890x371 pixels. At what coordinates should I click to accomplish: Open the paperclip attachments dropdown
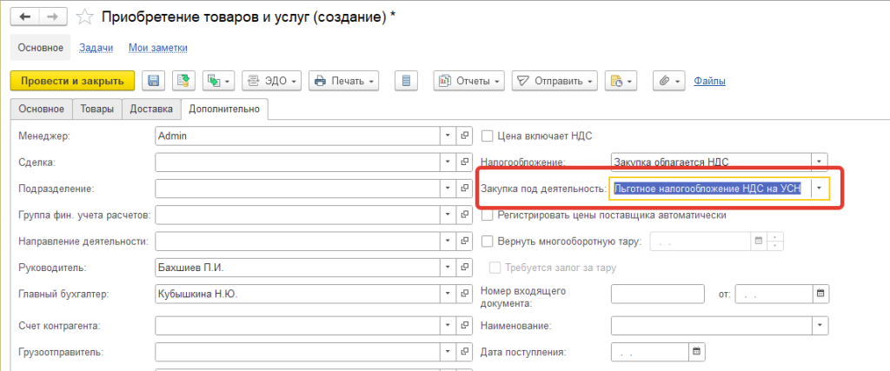(x=669, y=81)
